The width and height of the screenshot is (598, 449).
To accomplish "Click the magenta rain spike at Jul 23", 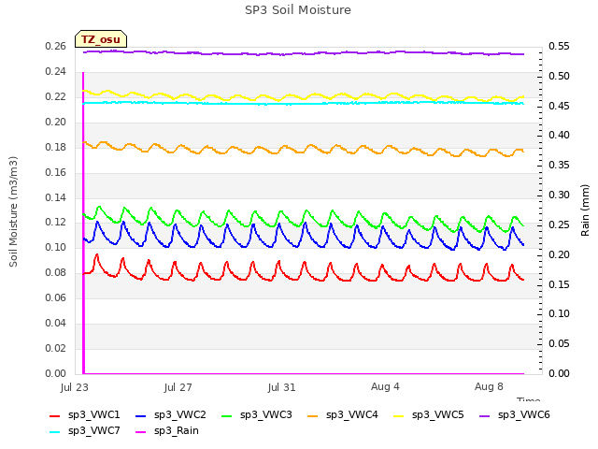I will click(83, 223).
